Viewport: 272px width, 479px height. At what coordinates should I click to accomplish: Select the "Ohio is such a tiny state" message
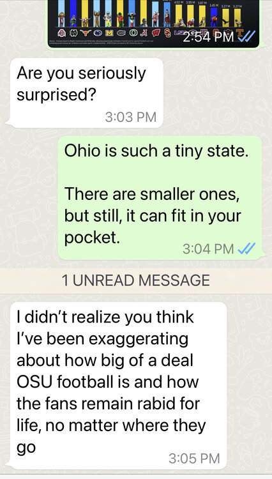160,197
